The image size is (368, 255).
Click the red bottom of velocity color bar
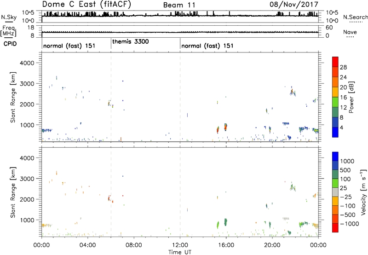(335, 228)
